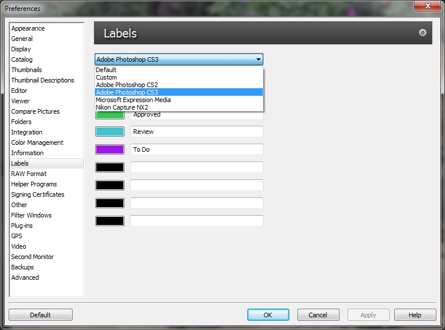The width and height of the screenshot is (445, 330).
Task: Pick highlighted Adobe Photoshop CS3 list entry
Action: pyautogui.click(x=179, y=92)
